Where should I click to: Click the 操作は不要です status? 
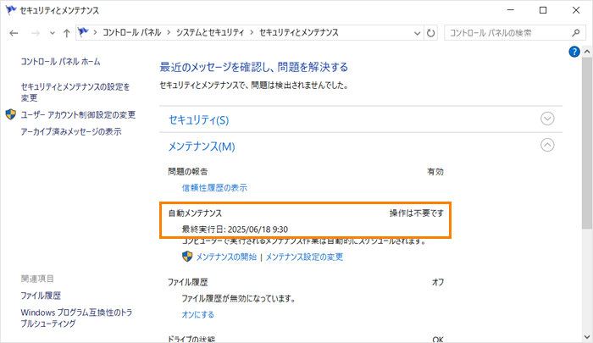[417, 213]
